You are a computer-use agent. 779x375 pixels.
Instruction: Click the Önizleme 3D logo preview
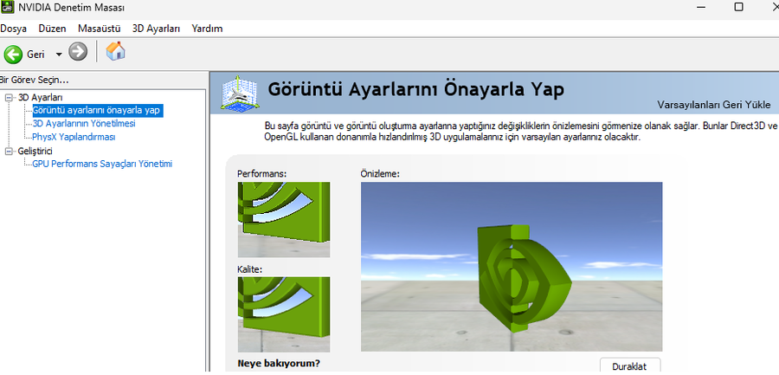click(512, 267)
